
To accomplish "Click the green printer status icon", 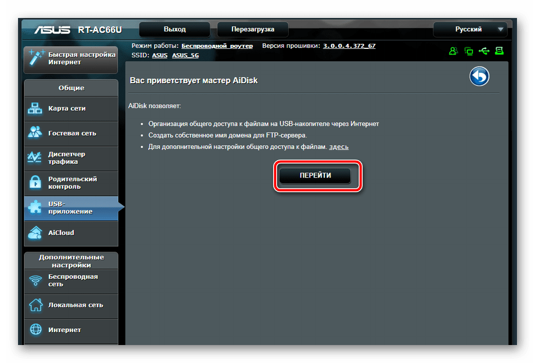I will (499, 51).
